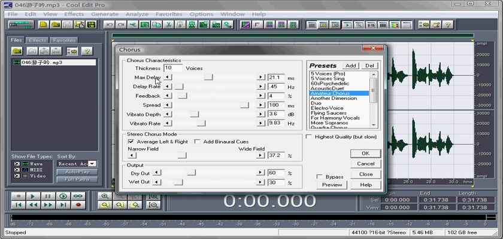This screenshot has height=239, width=503.
Task: Click Go to Beginning transport button
Action: click(19, 205)
